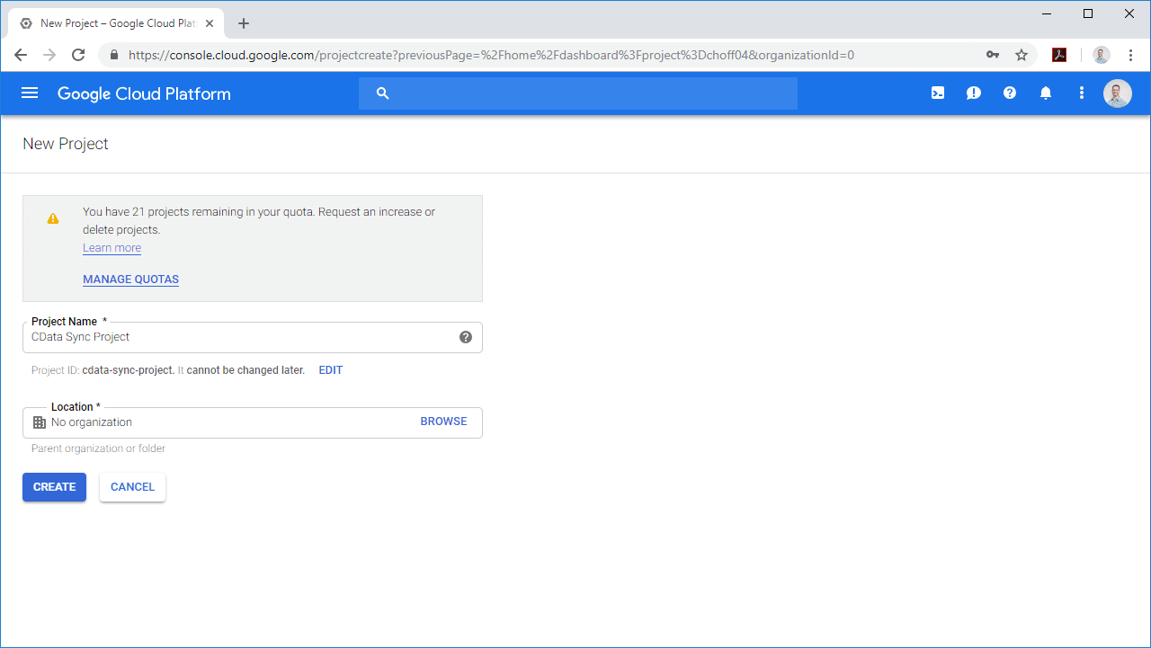Open the three-dot utilities menu

[1082, 93]
